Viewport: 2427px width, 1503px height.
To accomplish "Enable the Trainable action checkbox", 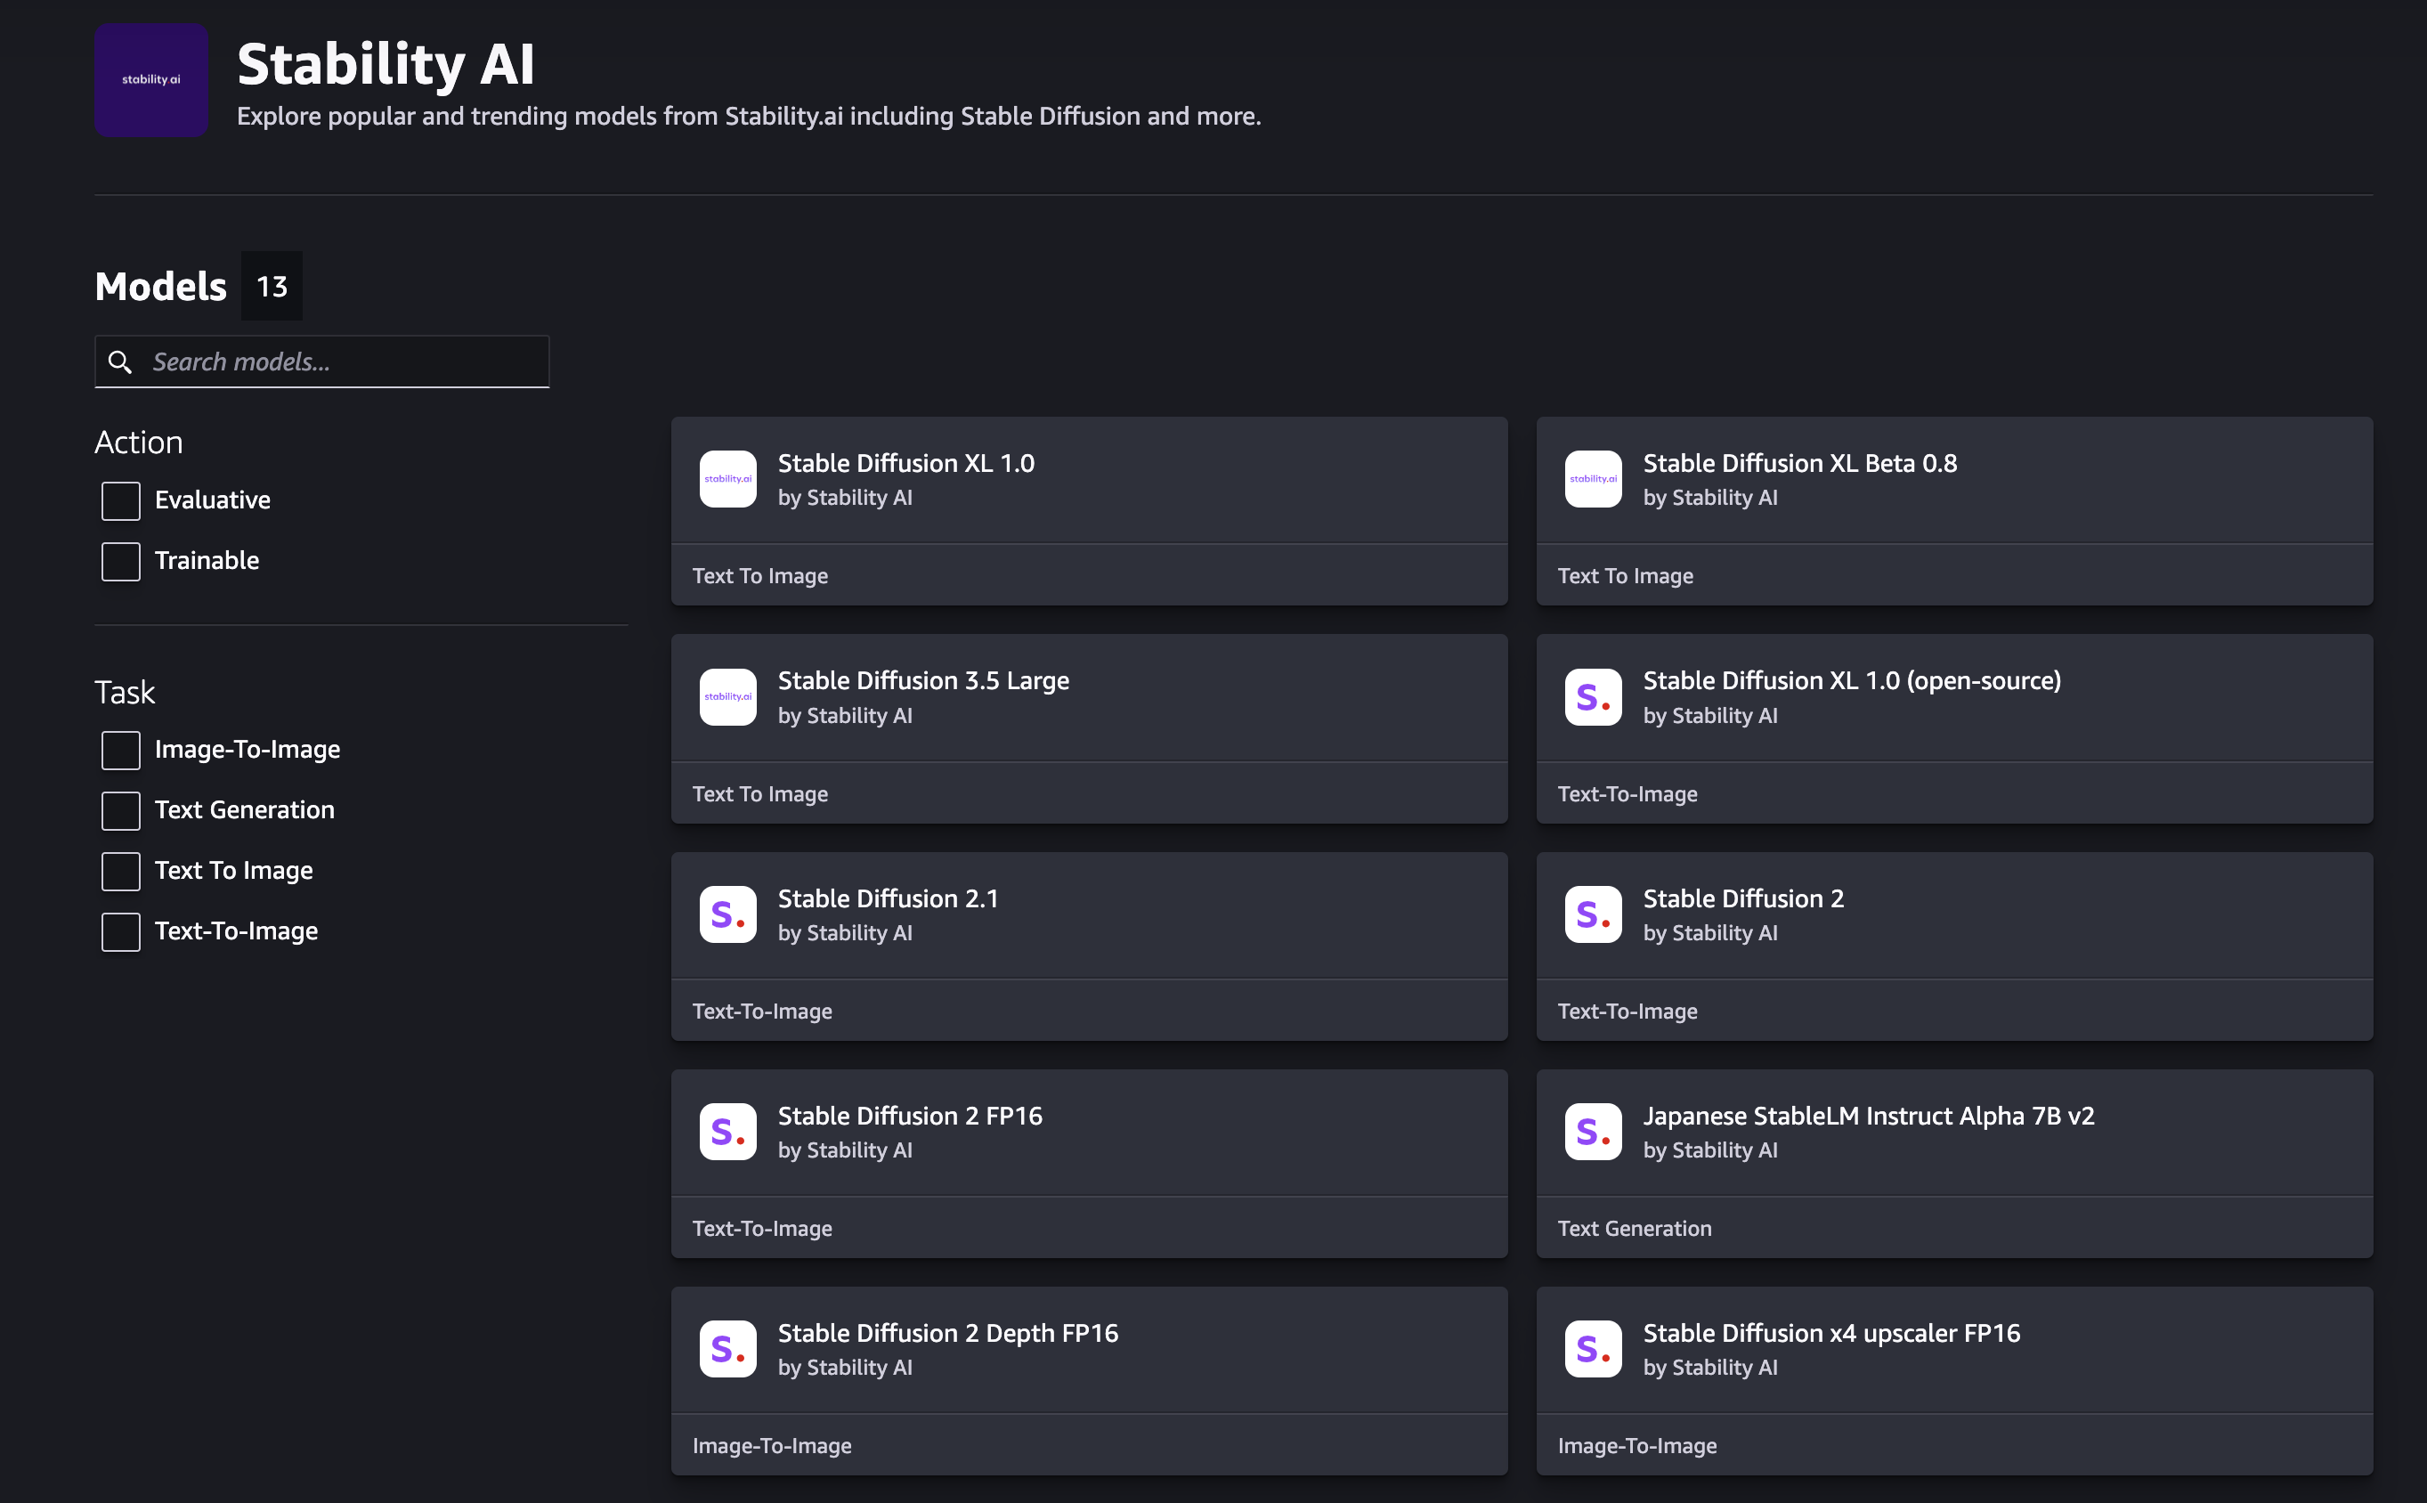I will pos(119,560).
